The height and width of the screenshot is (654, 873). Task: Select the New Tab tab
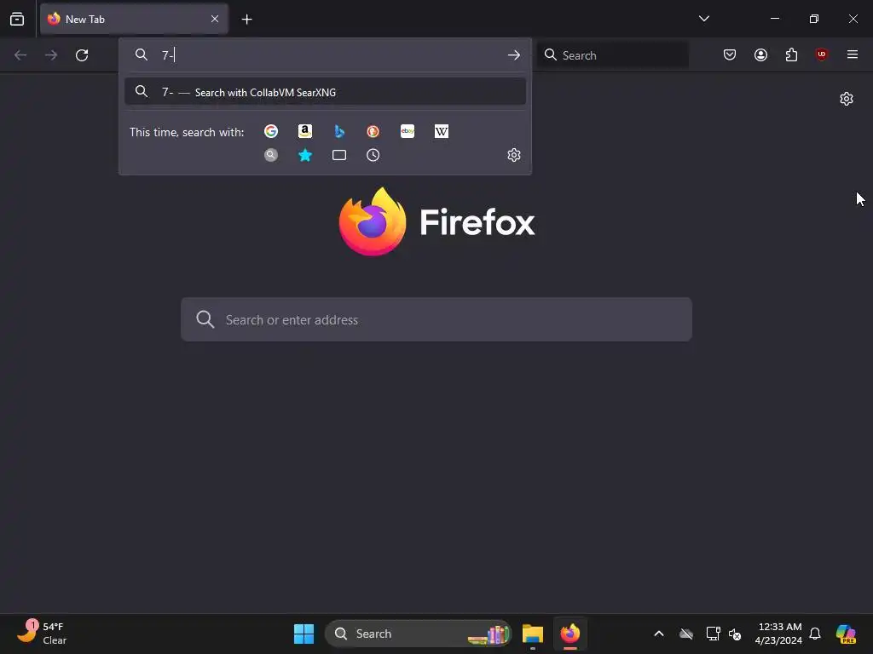tap(134, 19)
